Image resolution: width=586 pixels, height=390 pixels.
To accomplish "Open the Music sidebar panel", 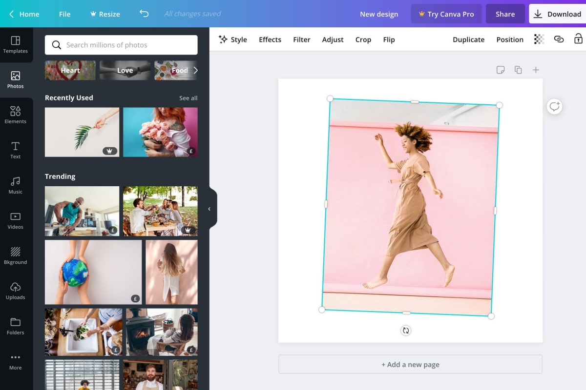I will [x=16, y=185].
